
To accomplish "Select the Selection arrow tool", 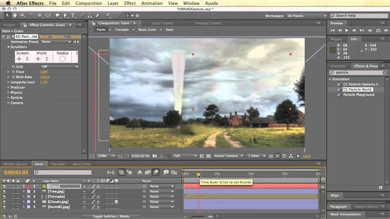I will coord(8,15).
